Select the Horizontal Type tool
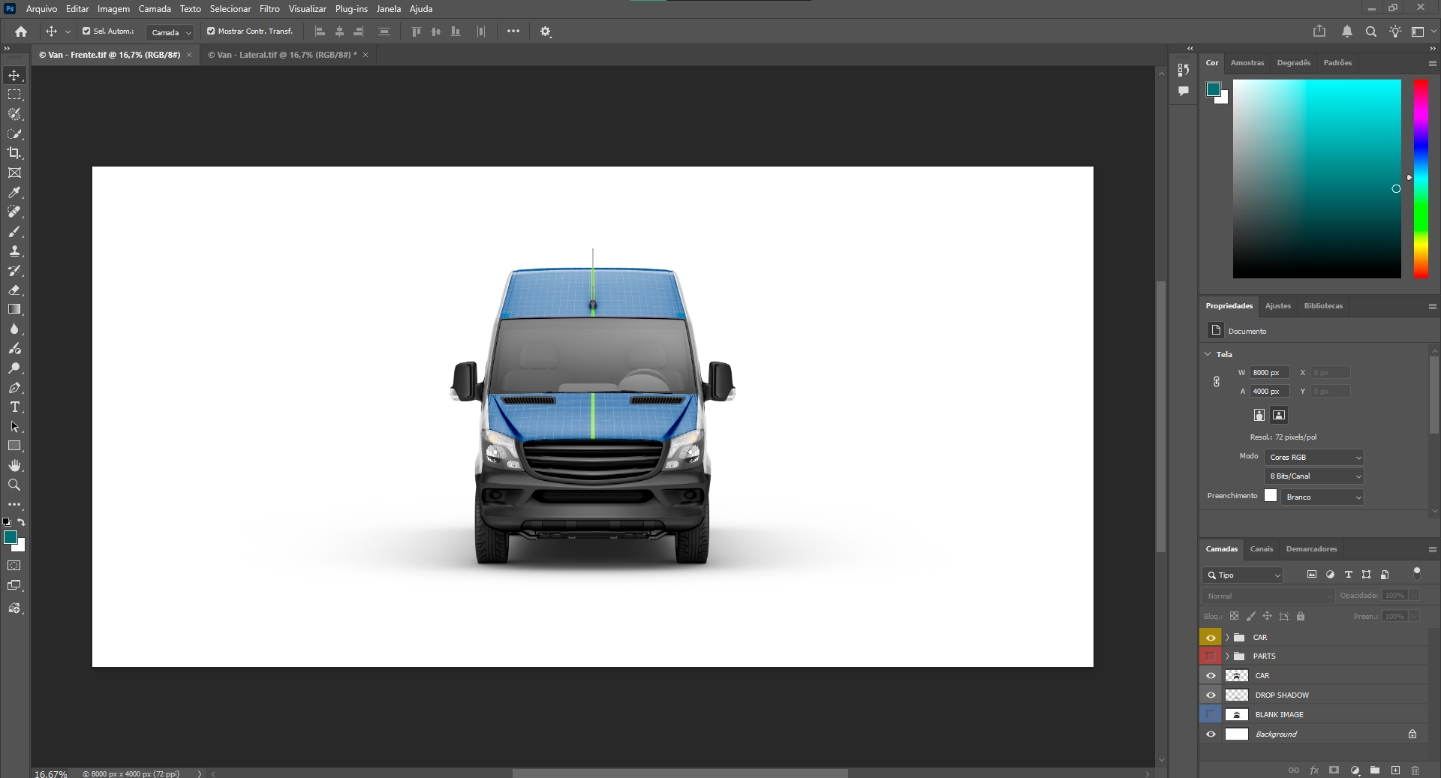The image size is (1441, 778). [14, 407]
